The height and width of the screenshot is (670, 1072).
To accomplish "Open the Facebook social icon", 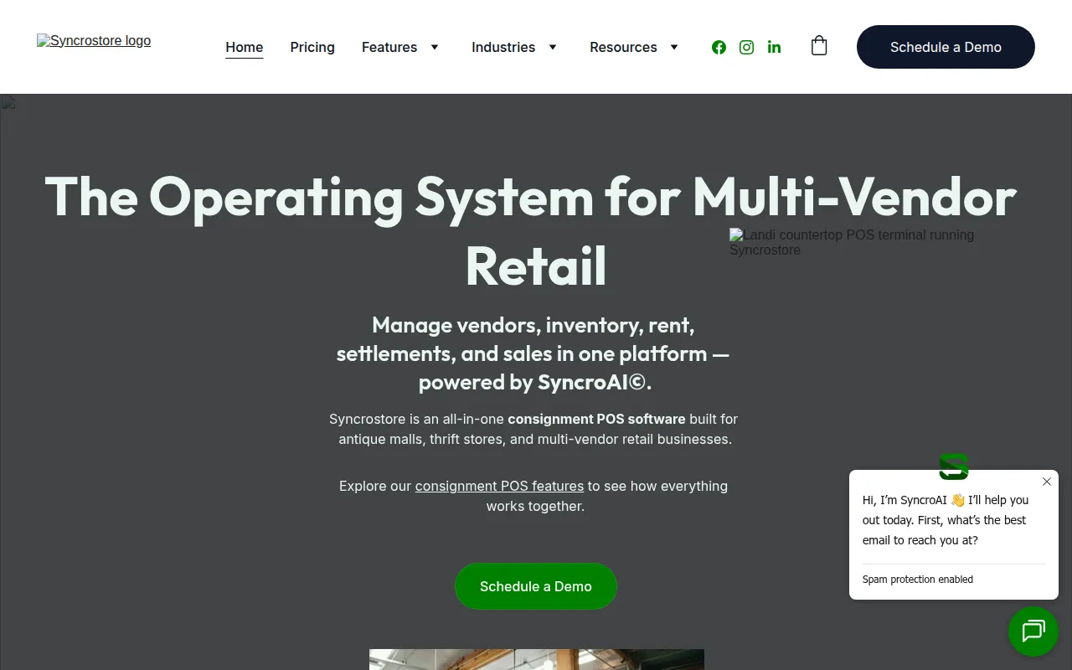I will pyautogui.click(x=719, y=47).
